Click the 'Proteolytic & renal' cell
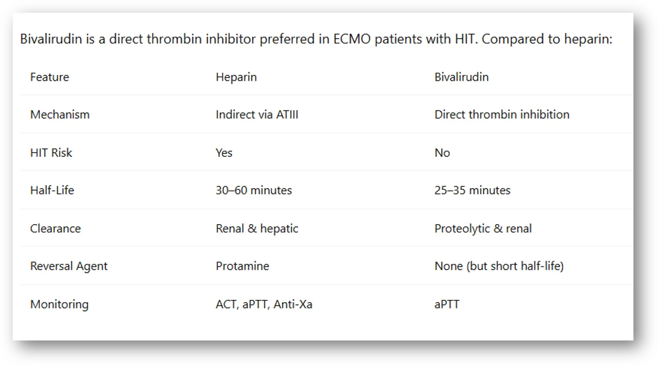The image size is (659, 366). [483, 229]
